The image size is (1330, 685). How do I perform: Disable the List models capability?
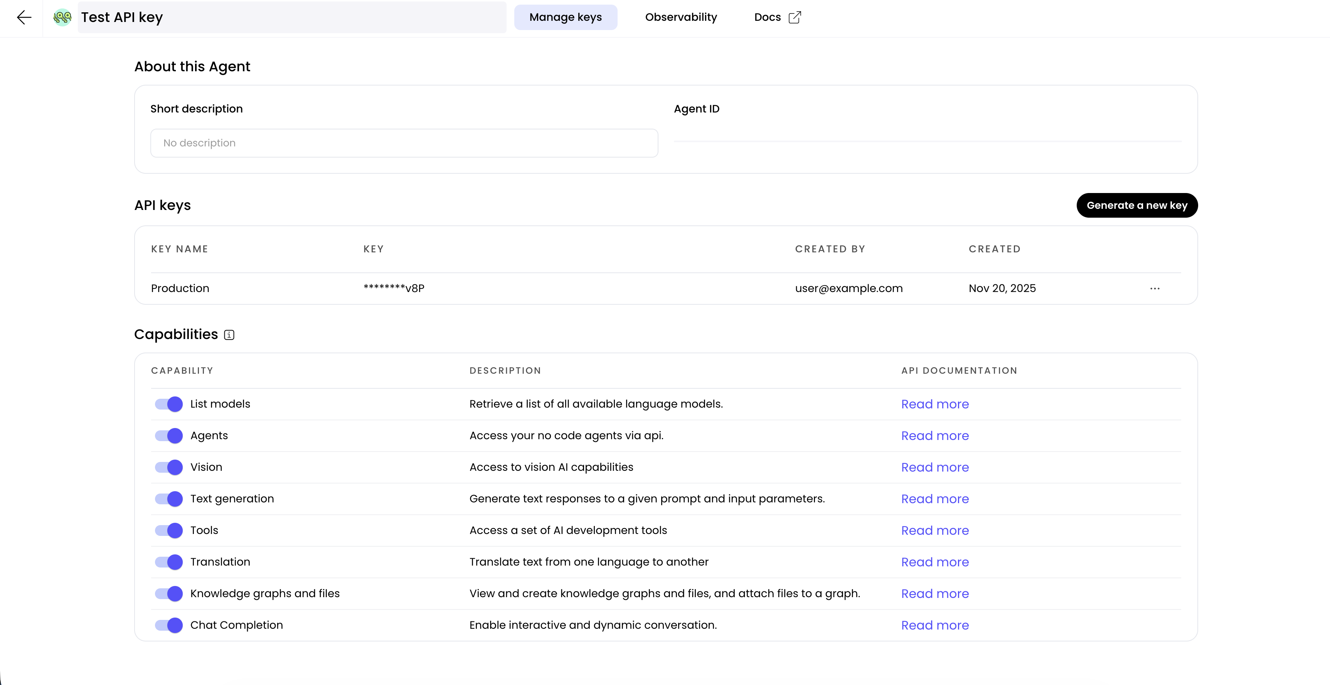click(169, 404)
